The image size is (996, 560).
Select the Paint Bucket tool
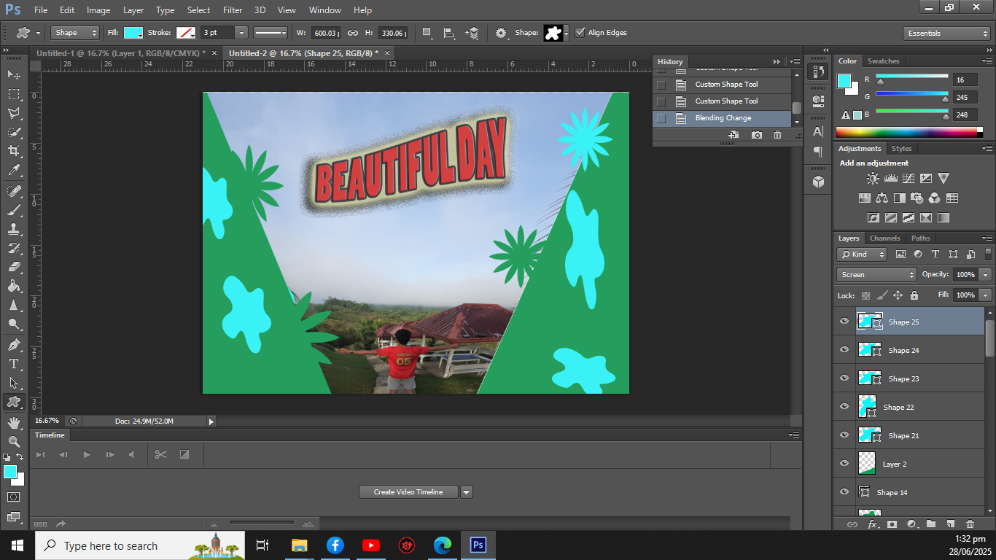click(x=14, y=286)
